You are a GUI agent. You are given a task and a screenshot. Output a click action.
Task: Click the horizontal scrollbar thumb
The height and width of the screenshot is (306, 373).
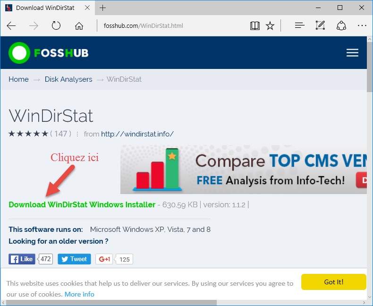(111, 302)
